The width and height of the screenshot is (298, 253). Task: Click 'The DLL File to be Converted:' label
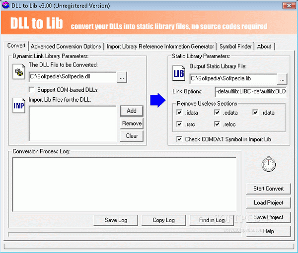click(63, 65)
